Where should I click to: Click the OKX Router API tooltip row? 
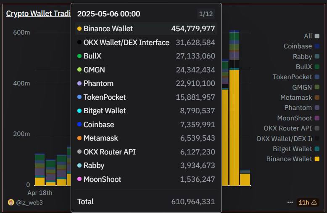tap(146, 152)
